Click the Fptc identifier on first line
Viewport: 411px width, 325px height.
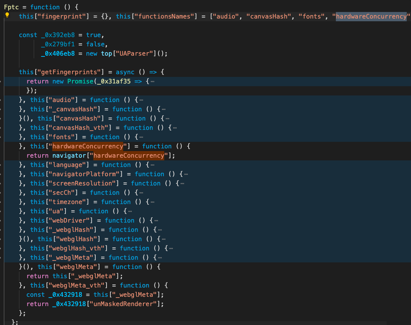click(x=11, y=7)
